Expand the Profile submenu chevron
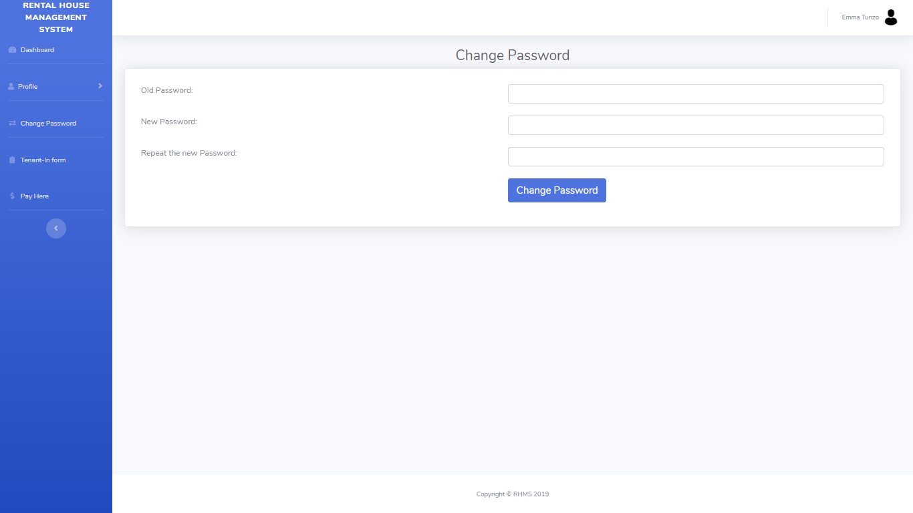Screen dimensions: 913x513 coord(100,86)
